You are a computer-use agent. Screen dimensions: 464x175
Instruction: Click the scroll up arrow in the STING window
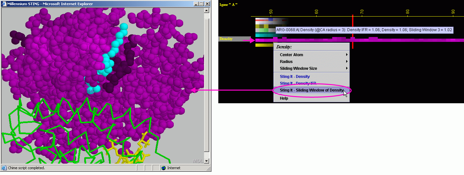pyautogui.click(x=206, y=10)
